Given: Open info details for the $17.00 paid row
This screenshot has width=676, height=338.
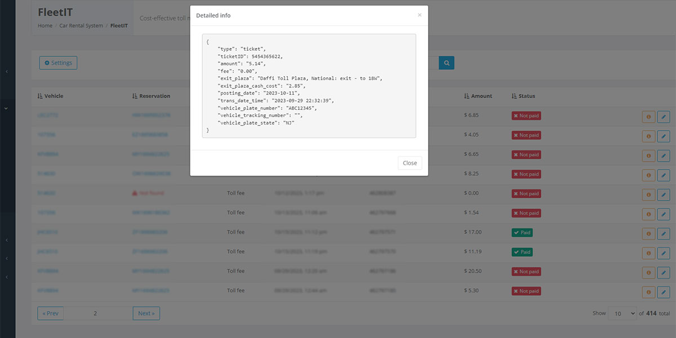Looking at the screenshot, I should click(648, 233).
